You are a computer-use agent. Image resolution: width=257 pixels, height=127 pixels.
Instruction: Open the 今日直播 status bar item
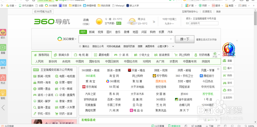tap(158, 126)
